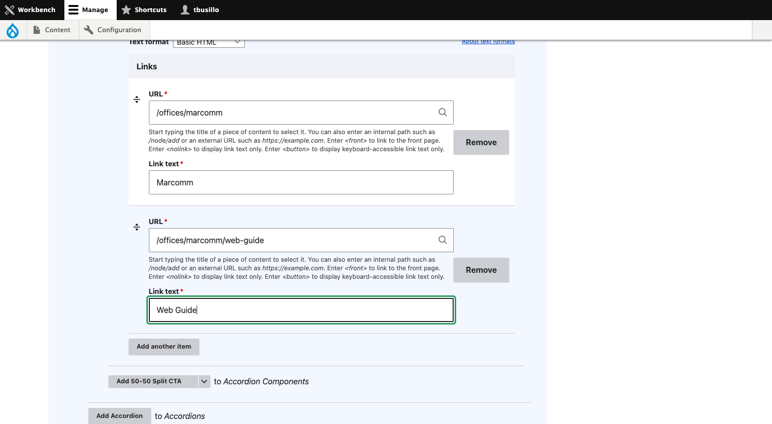The width and height of the screenshot is (772, 424).
Task: Remove the Marcomm link item
Action: [481, 142]
